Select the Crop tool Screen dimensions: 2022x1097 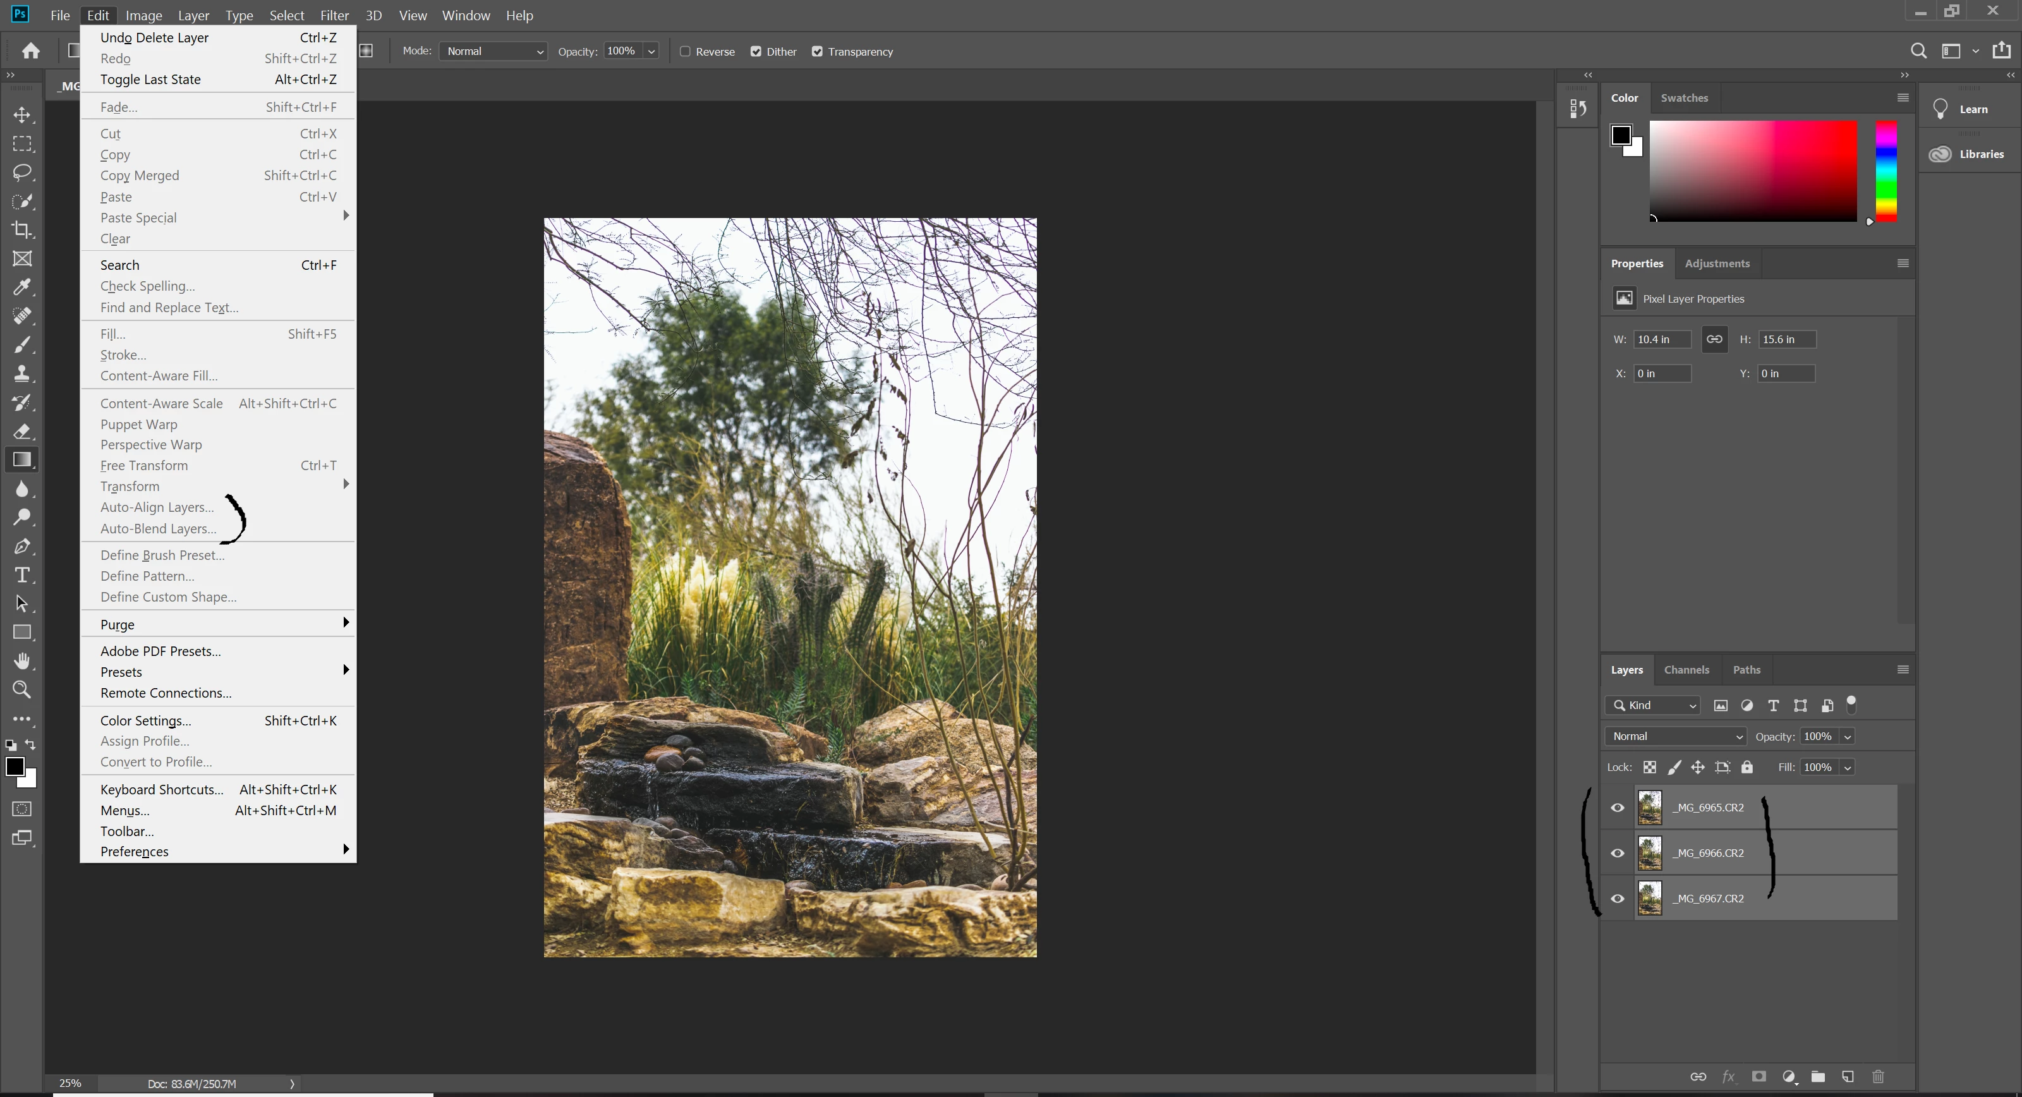click(22, 230)
